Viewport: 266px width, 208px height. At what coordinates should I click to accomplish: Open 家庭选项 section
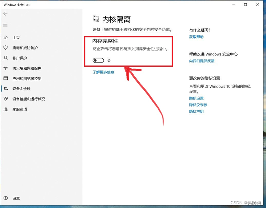point(20,109)
